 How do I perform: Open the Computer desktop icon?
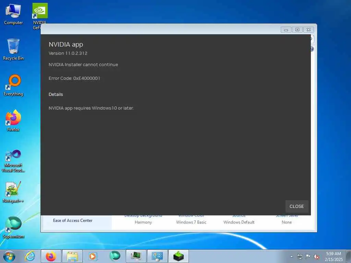point(13,14)
